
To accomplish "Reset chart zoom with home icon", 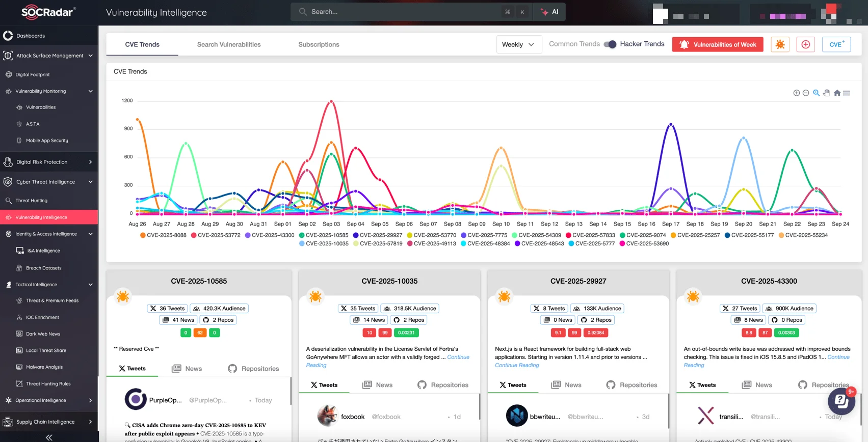I will coord(837,93).
